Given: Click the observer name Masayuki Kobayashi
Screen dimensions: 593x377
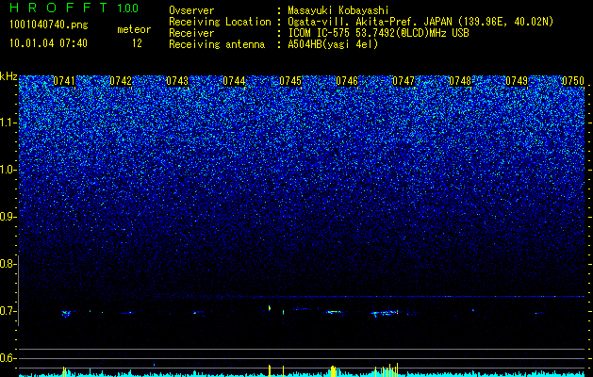Looking at the screenshot, I should click(338, 11).
